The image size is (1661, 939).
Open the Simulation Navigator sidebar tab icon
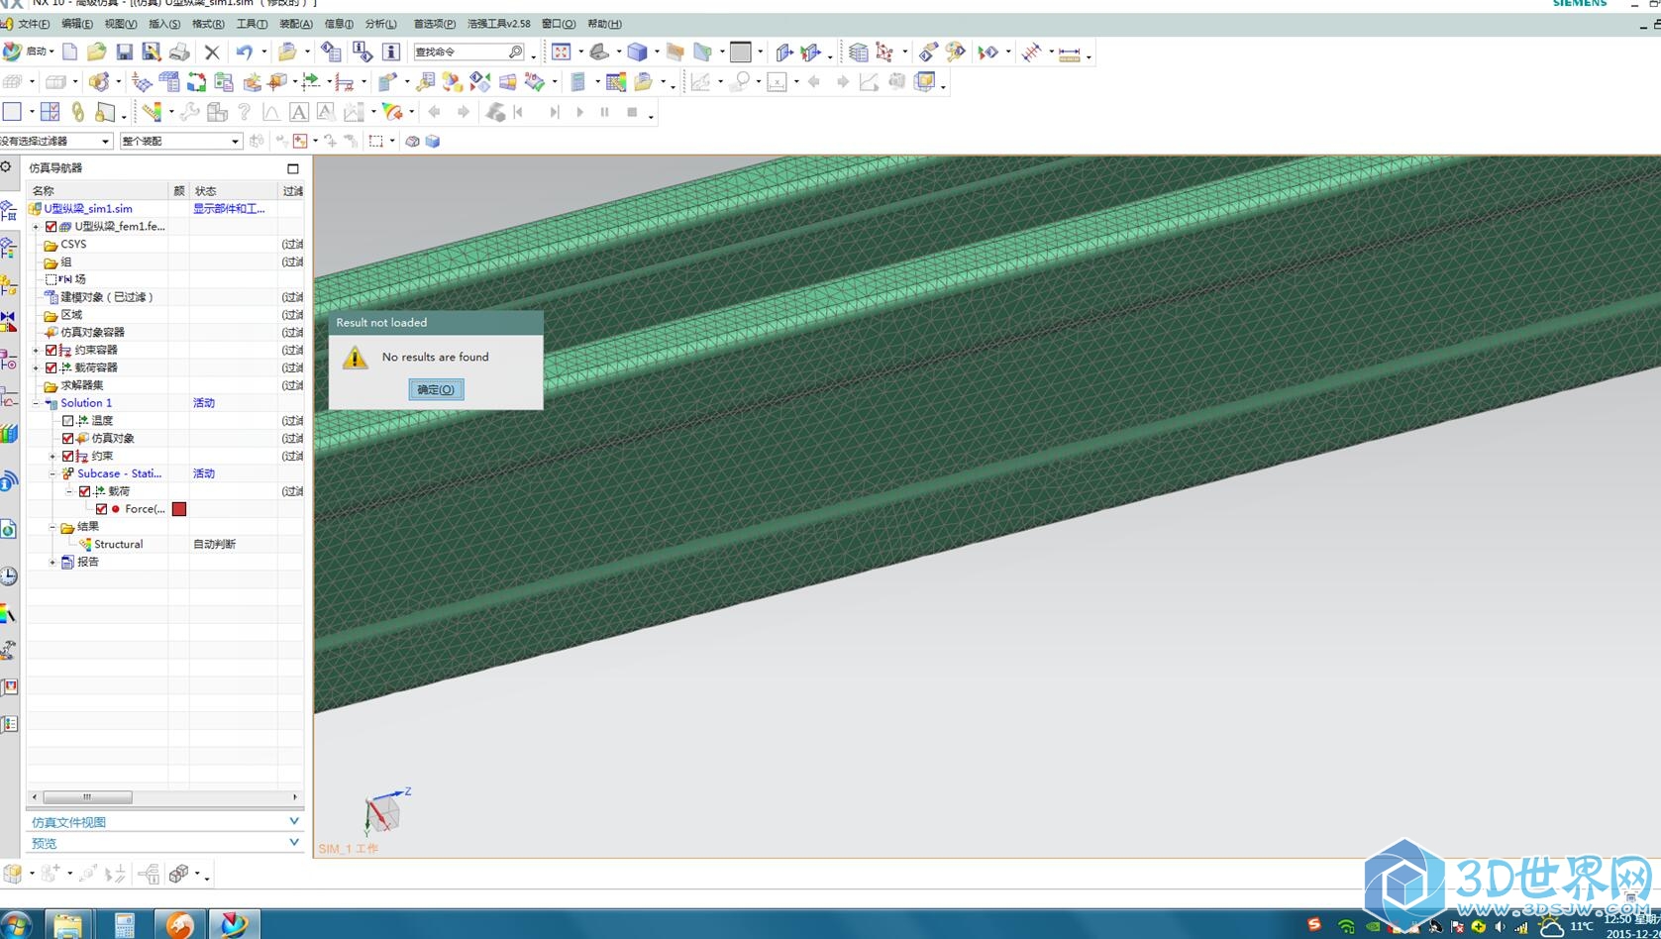coord(9,210)
